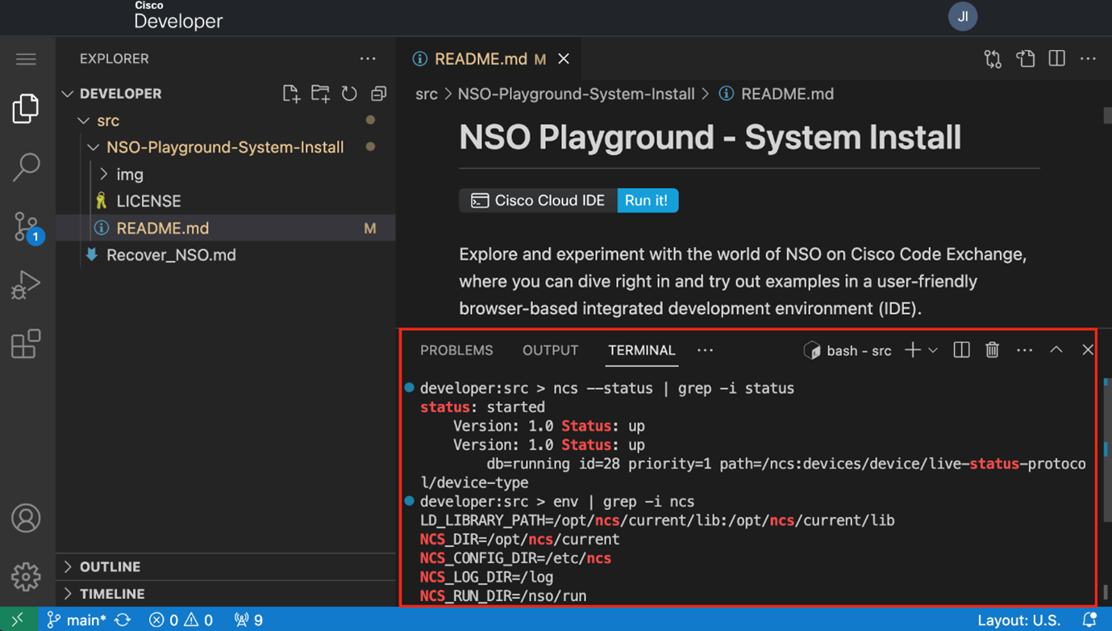This screenshot has width=1112, height=631.
Task: Open the Accounts icon in the activity bar
Action: [x=26, y=519]
